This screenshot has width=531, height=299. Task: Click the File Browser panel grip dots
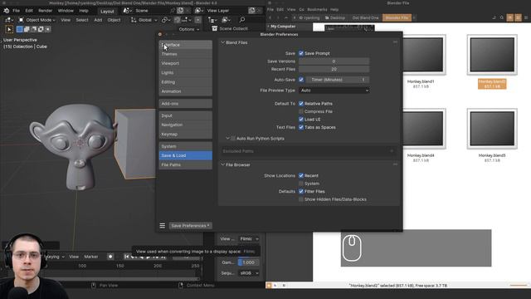click(395, 164)
